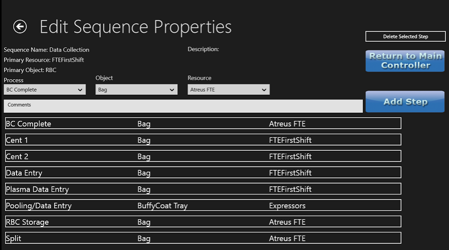449x250 pixels.
Task: Select the RBC Storage step row
Action: point(203,222)
